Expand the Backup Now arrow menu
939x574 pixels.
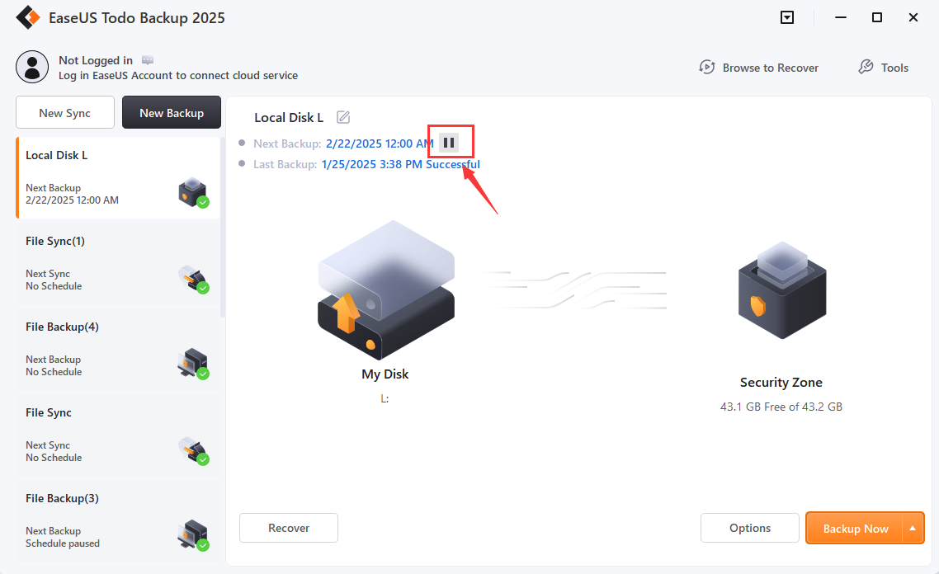(913, 528)
